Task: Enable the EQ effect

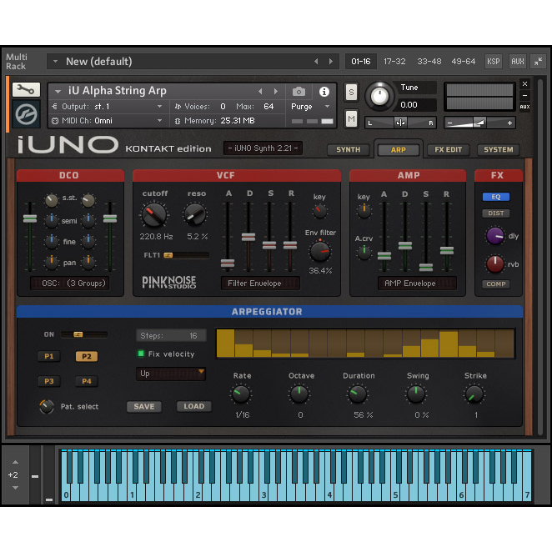Action: click(x=495, y=197)
